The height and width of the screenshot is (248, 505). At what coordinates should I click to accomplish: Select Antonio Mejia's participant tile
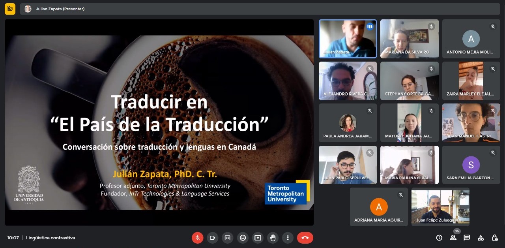point(471,39)
